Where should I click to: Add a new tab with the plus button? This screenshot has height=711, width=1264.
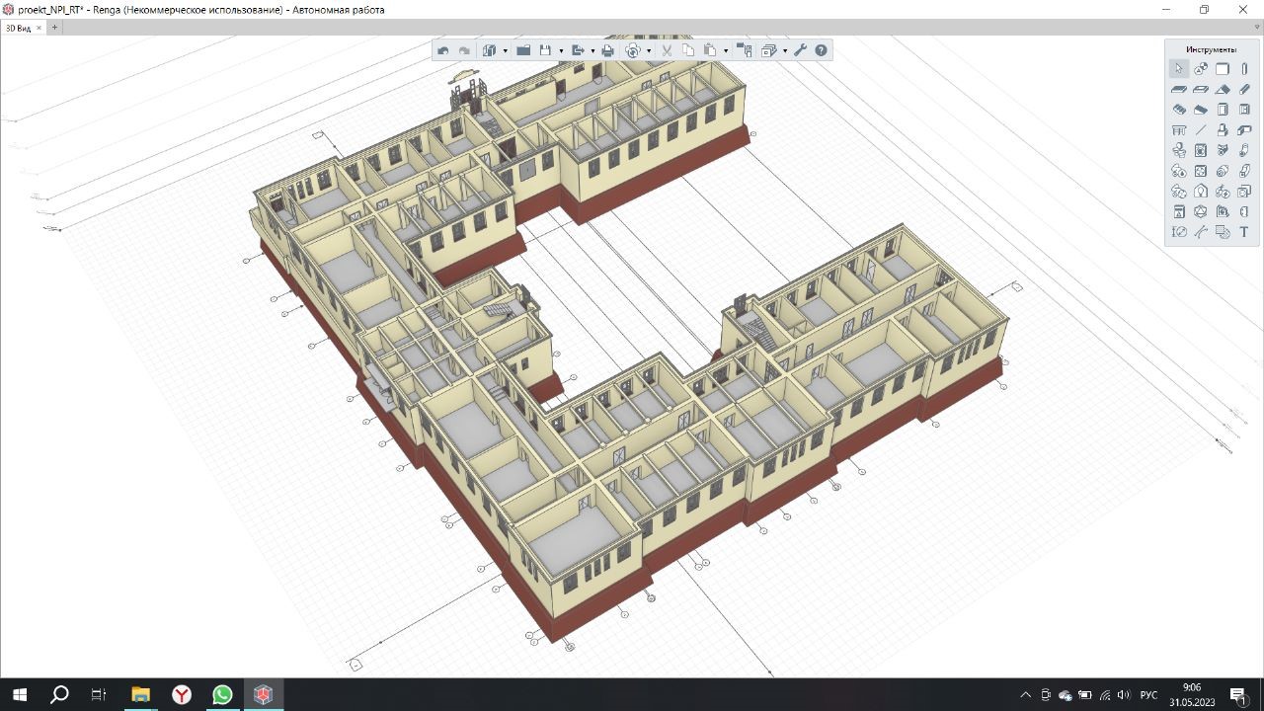click(x=55, y=28)
